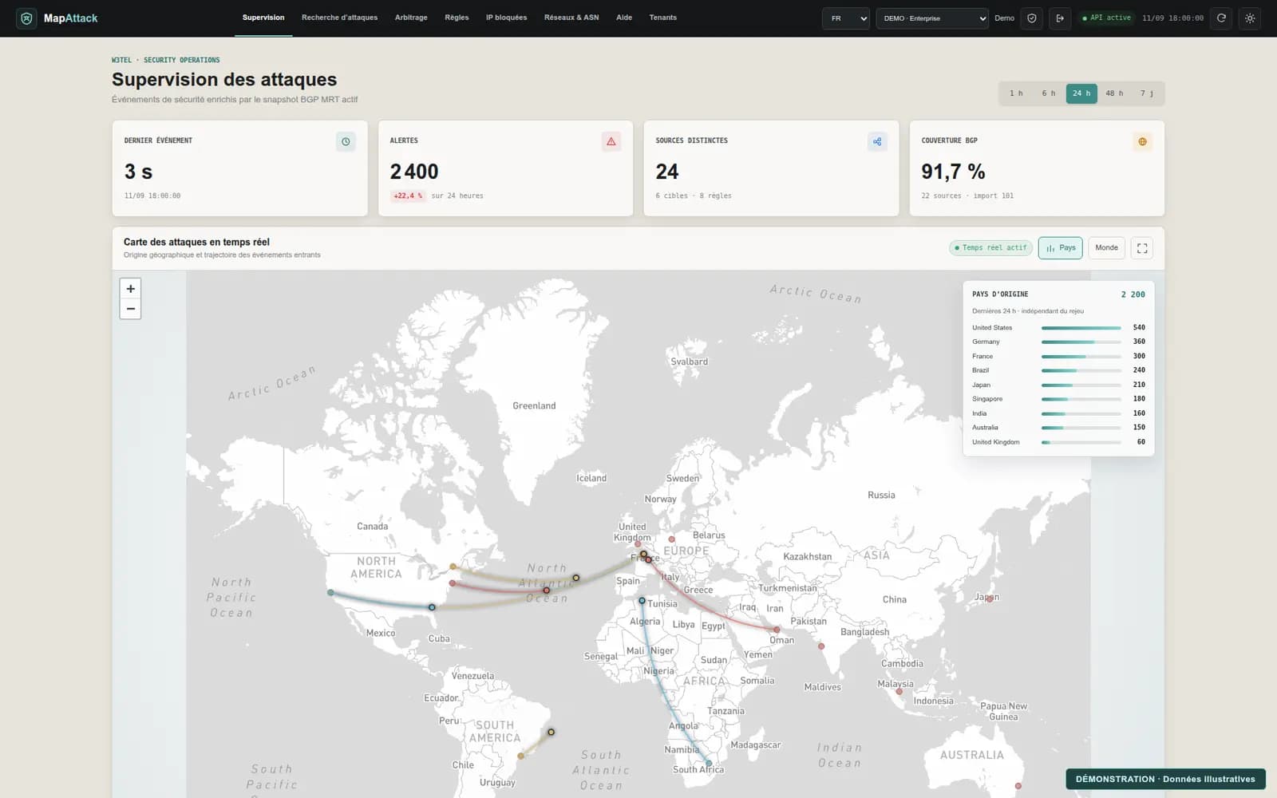This screenshot has height=798, width=1277.
Task: Click the logout arrow icon
Action: [1060, 18]
